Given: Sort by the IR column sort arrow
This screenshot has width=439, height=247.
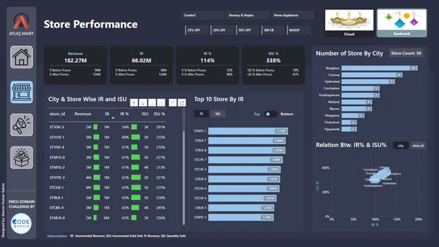Looking at the screenshot, I should tap(113, 118).
